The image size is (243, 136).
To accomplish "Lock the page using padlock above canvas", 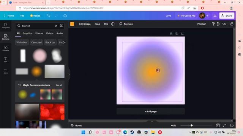I will [x=171, y=34].
